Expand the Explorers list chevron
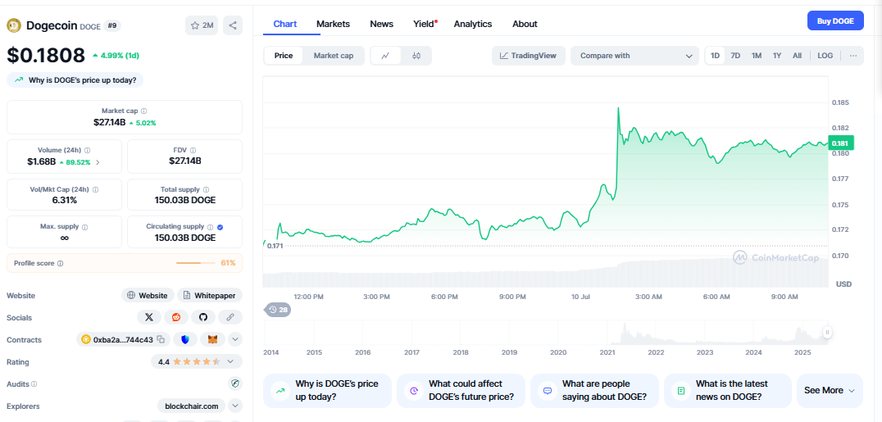Viewport: 882px width, 422px height. click(x=235, y=406)
